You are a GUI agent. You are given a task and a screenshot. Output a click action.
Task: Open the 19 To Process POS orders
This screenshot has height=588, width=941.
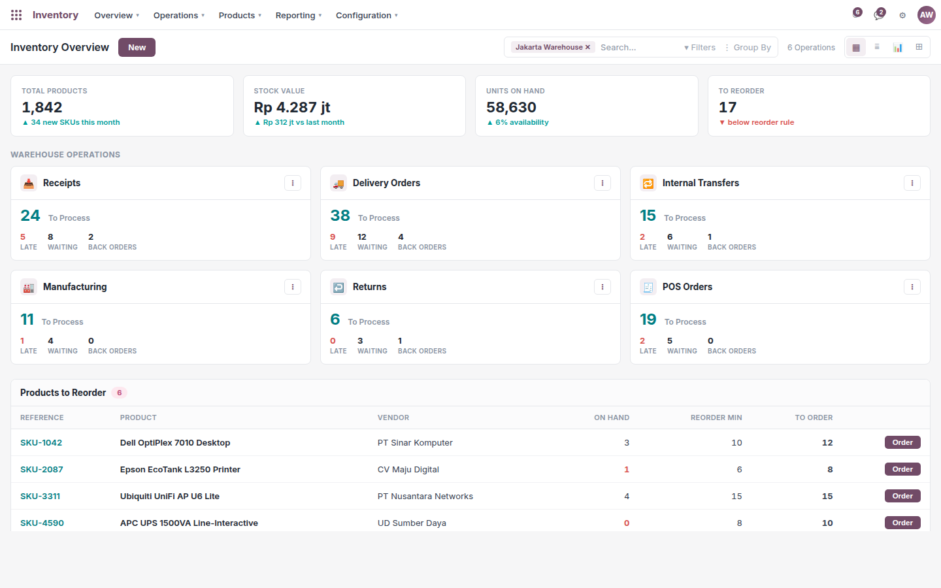coord(672,319)
